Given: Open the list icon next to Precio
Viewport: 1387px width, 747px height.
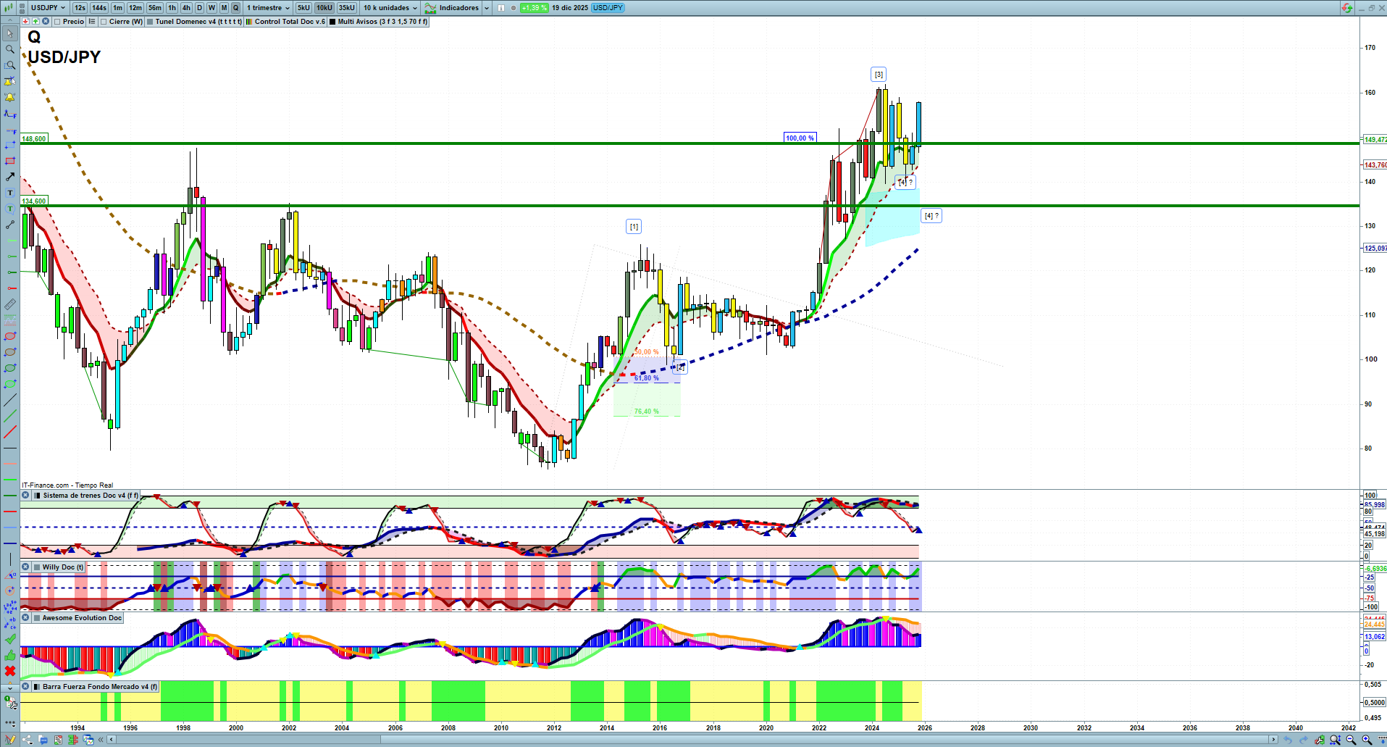Looking at the screenshot, I should [91, 22].
